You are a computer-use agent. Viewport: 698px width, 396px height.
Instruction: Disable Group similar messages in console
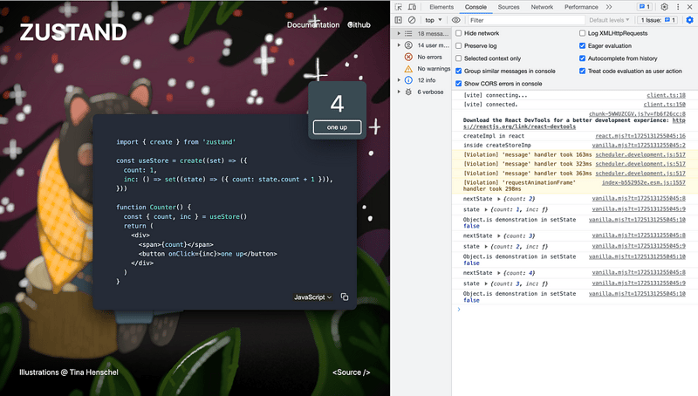coord(459,71)
